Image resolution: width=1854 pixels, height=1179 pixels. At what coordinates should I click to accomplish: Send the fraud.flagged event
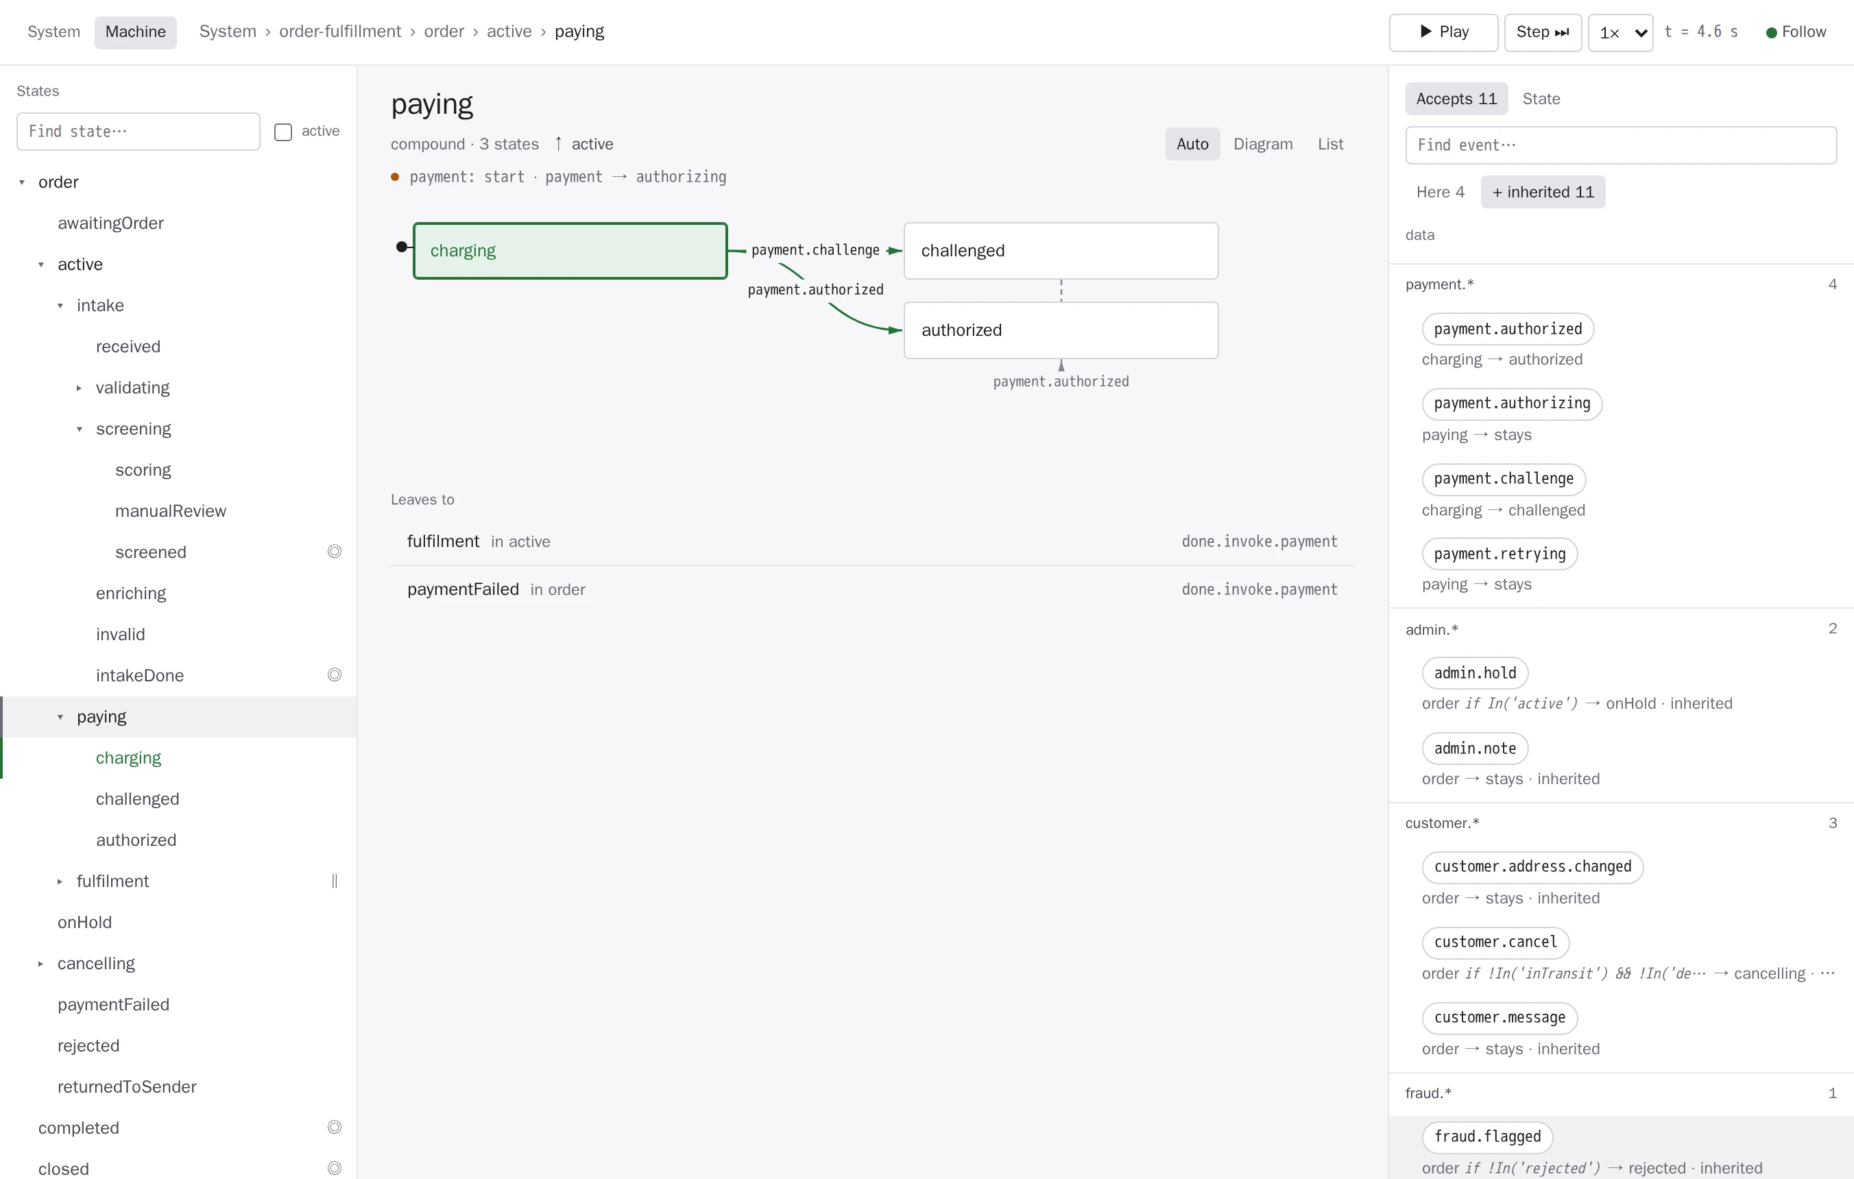tap(1486, 1137)
